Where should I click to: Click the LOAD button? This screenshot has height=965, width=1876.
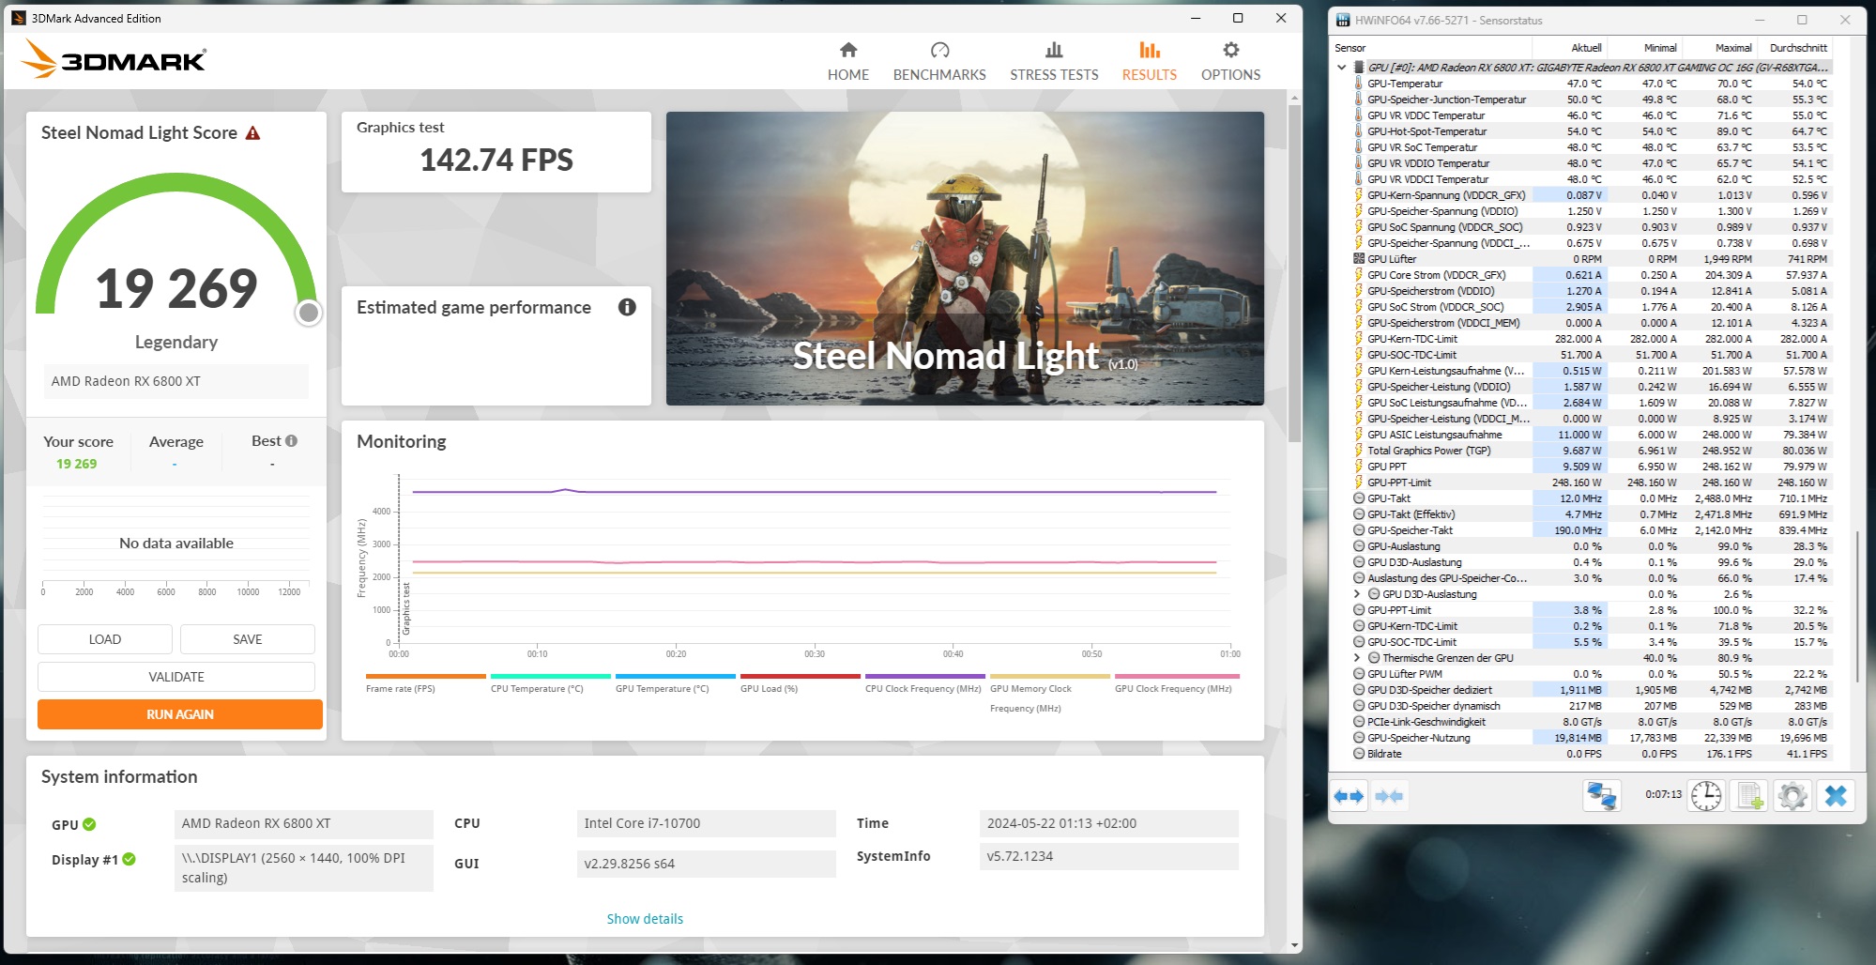click(105, 639)
